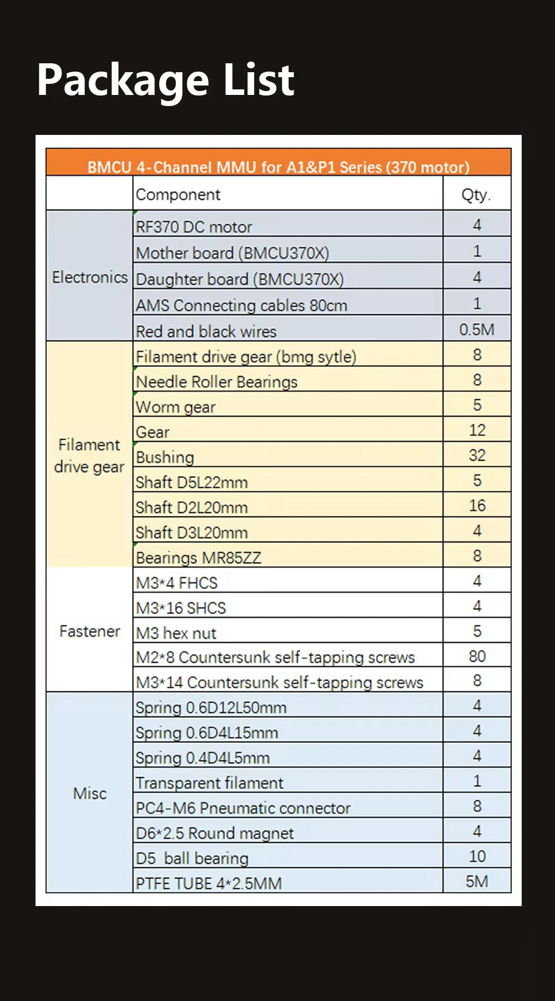
Task: Click the Filament drive gear category cell
Action: click(x=89, y=455)
